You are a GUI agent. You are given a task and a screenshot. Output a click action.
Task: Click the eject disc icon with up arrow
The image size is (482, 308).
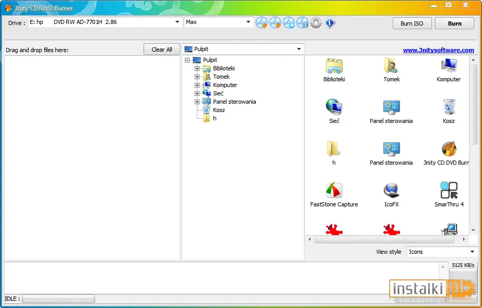[x=262, y=23]
